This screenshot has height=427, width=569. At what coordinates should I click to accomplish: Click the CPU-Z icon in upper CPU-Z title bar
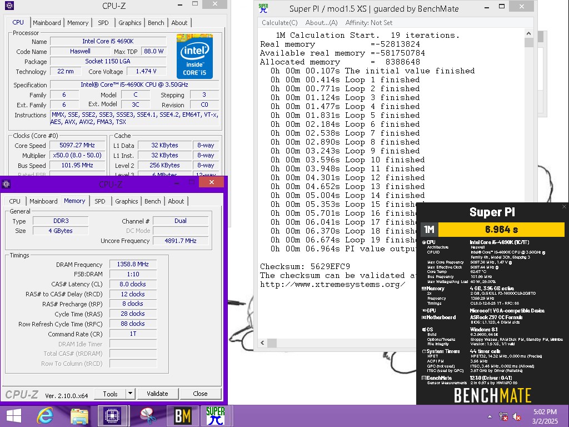(9, 5)
